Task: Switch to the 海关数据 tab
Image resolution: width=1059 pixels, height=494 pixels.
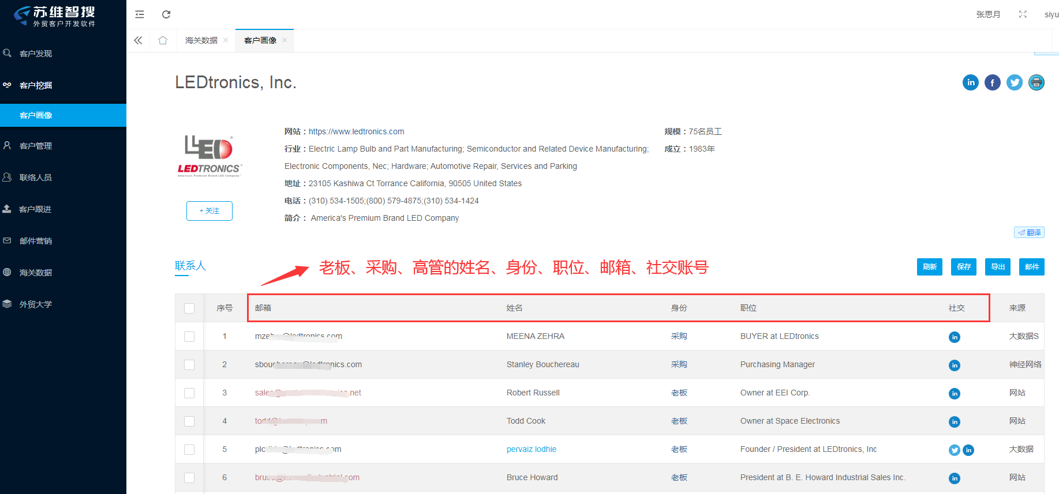Action: [201, 40]
